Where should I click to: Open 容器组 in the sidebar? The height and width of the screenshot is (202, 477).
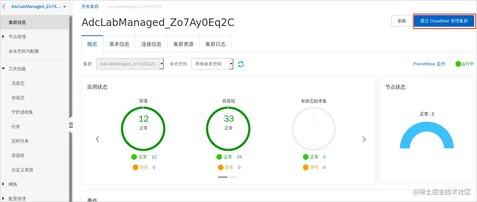[18, 155]
